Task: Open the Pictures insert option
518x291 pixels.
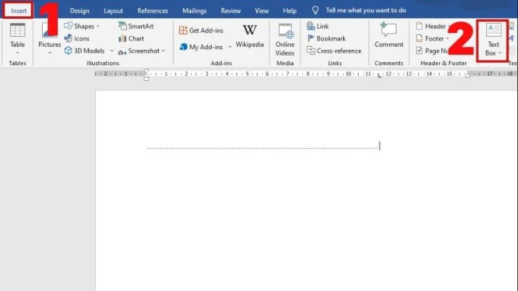Action: (49, 38)
